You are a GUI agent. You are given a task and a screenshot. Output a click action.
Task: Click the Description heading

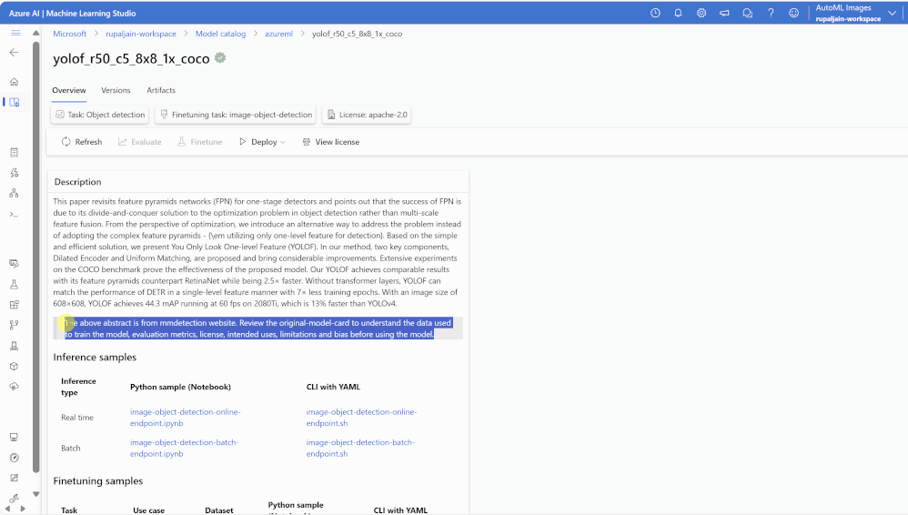pyautogui.click(x=77, y=182)
